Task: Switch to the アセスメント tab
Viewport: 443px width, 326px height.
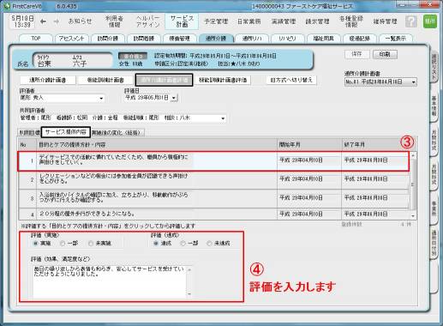Action: coord(71,39)
